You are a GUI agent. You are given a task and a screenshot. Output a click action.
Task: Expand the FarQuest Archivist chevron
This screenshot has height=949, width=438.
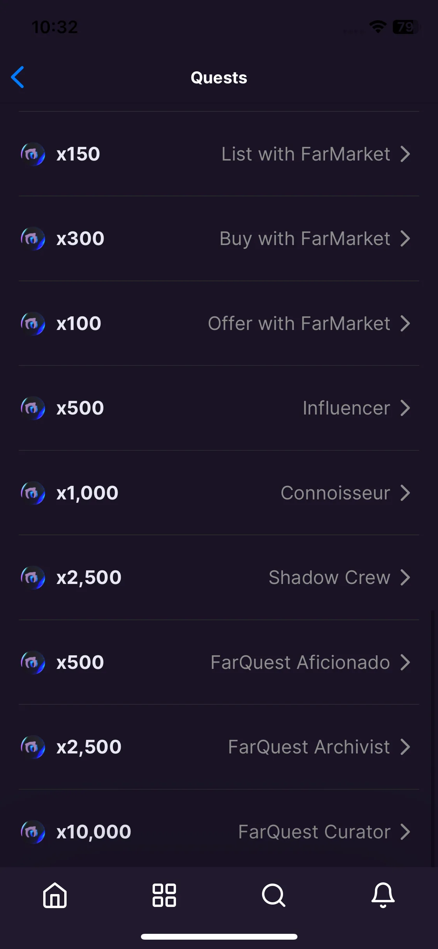click(405, 747)
